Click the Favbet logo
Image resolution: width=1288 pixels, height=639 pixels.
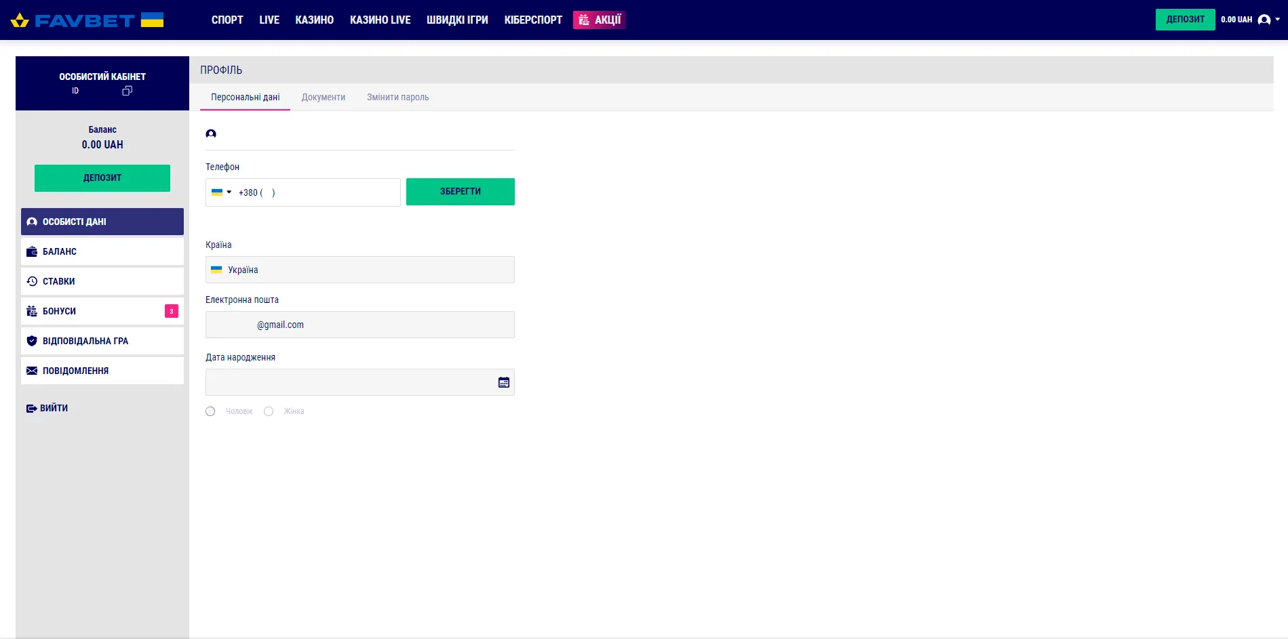tap(73, 20)
